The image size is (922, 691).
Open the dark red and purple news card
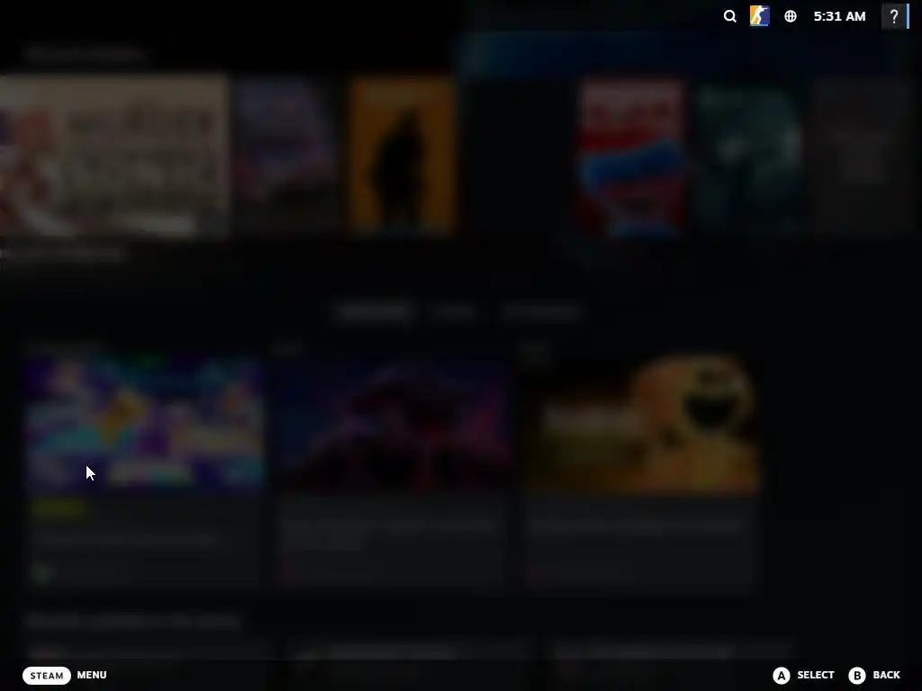coord(393,470)
